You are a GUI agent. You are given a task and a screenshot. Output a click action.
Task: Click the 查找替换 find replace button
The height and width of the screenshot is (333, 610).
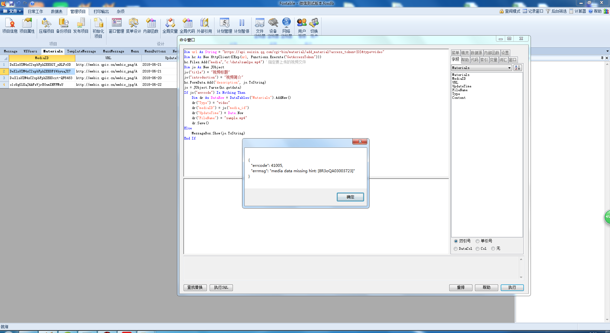pos(195,288)
